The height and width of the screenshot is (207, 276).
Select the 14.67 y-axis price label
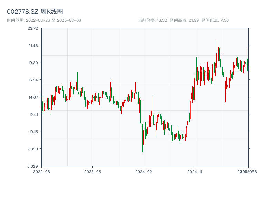point(33,97)
